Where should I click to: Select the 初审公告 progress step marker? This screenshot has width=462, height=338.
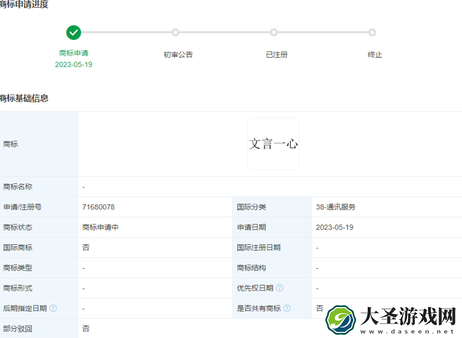click(x=175, y=32)
